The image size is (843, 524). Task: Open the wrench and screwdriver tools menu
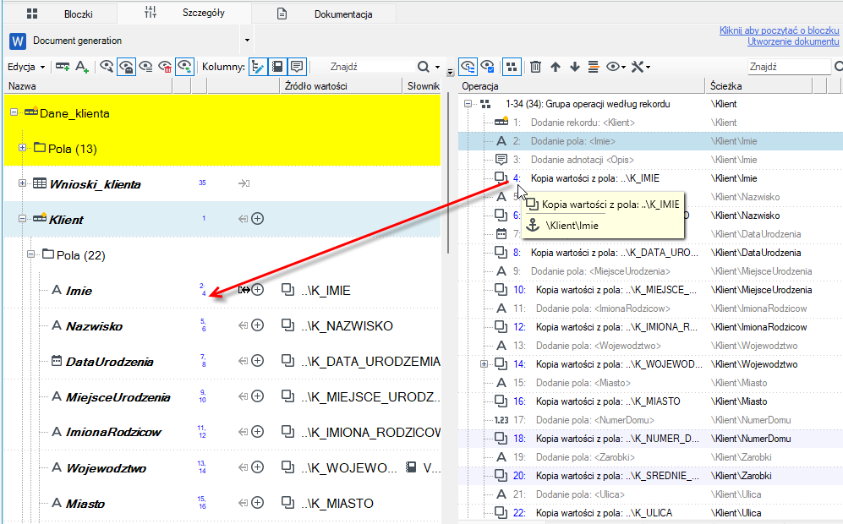point(640,67)
